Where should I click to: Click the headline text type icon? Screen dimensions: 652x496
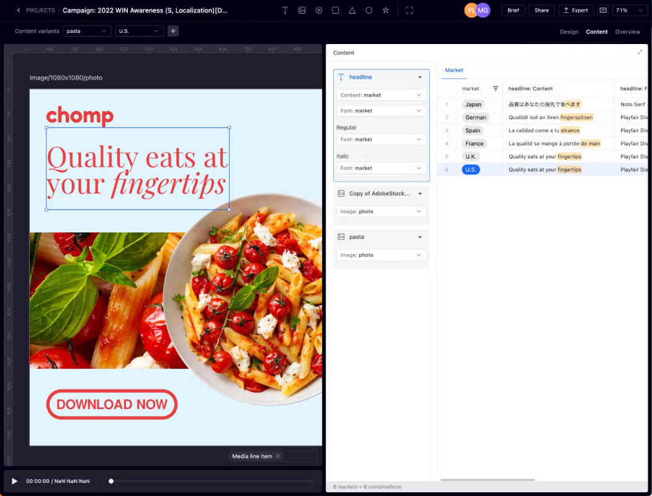(341, 77)
